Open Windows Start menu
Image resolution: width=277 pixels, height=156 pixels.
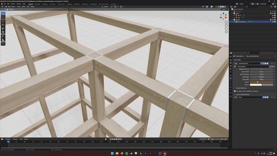[112, 153]
